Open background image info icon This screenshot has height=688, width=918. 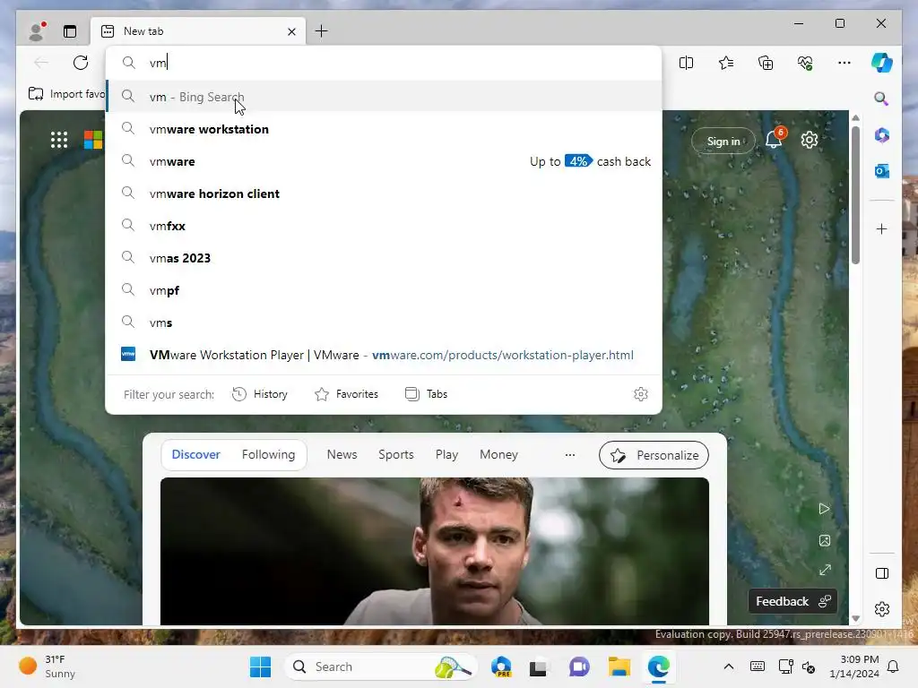(x=825, y=540)
